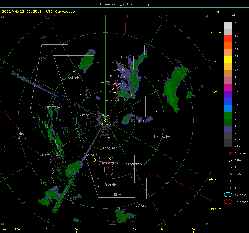The image size is (249, 233).
Task: Click the Didsbury label
Action: point(105,124)
